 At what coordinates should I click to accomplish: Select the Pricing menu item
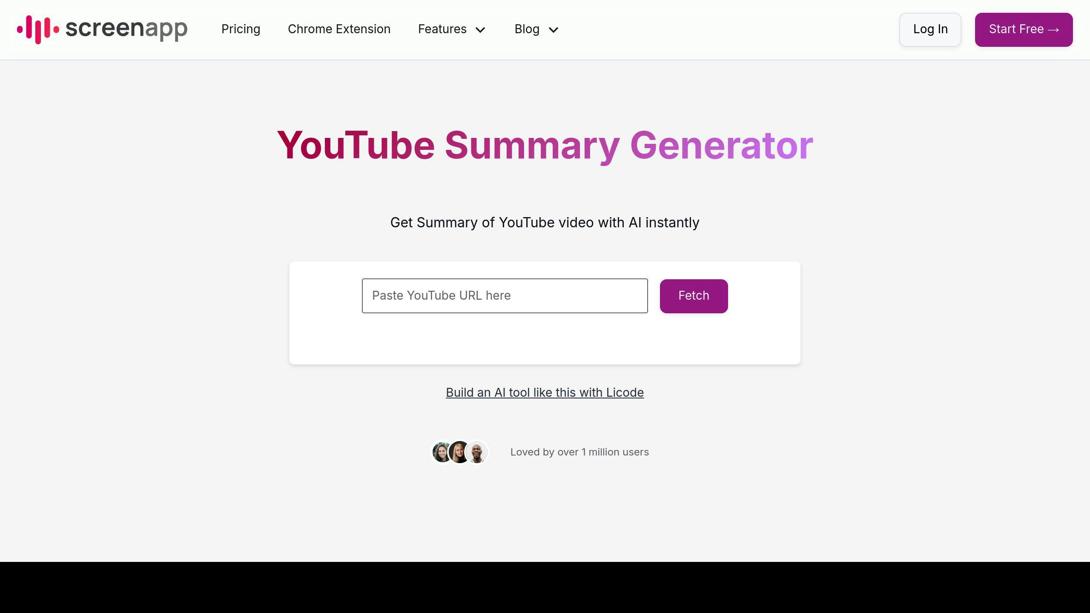pos(240,29)
